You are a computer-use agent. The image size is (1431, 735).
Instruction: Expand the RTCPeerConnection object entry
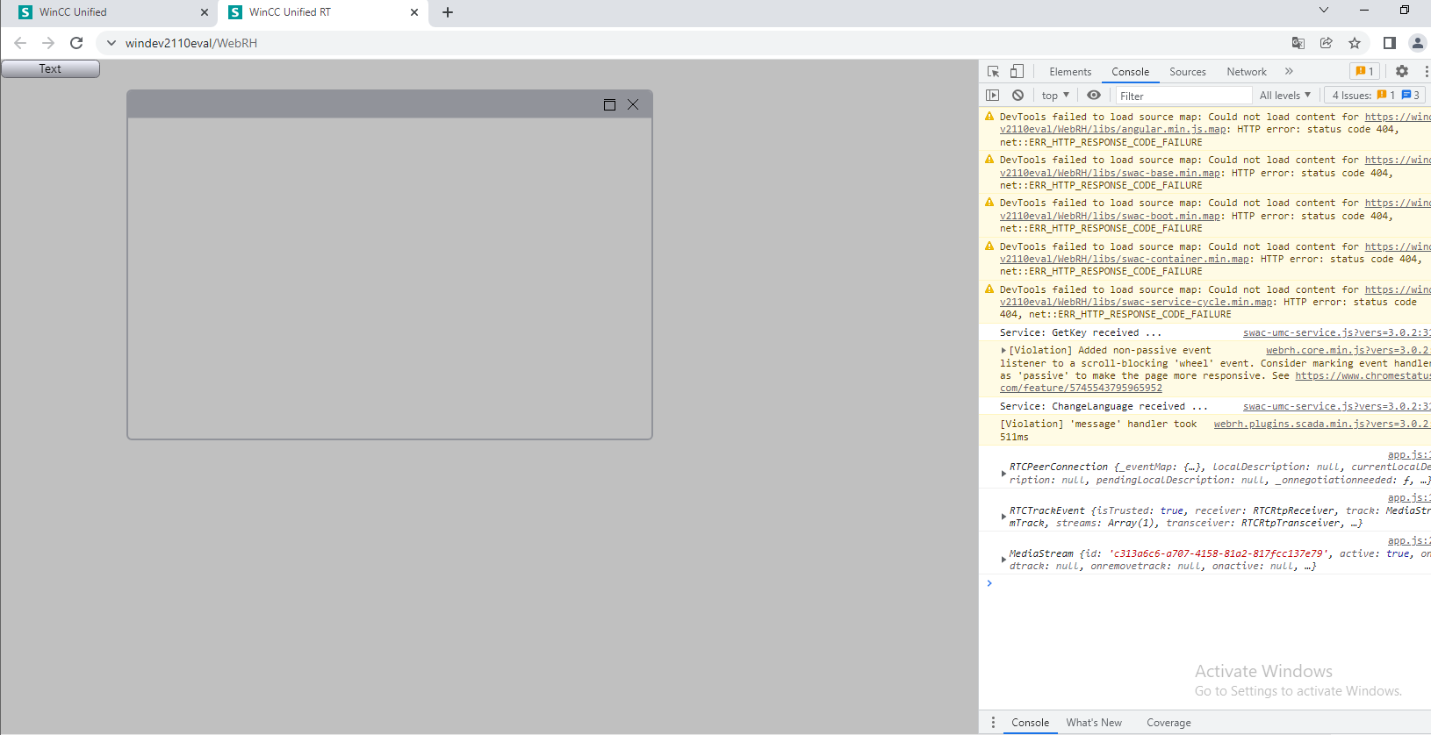pos(1003,474)
